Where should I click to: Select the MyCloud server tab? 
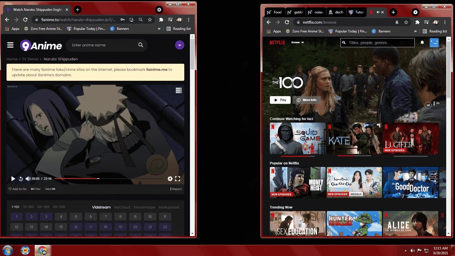[x=122, y=207]
